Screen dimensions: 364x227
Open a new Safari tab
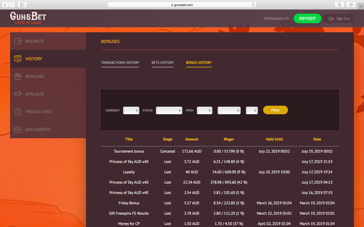[361, 6]
